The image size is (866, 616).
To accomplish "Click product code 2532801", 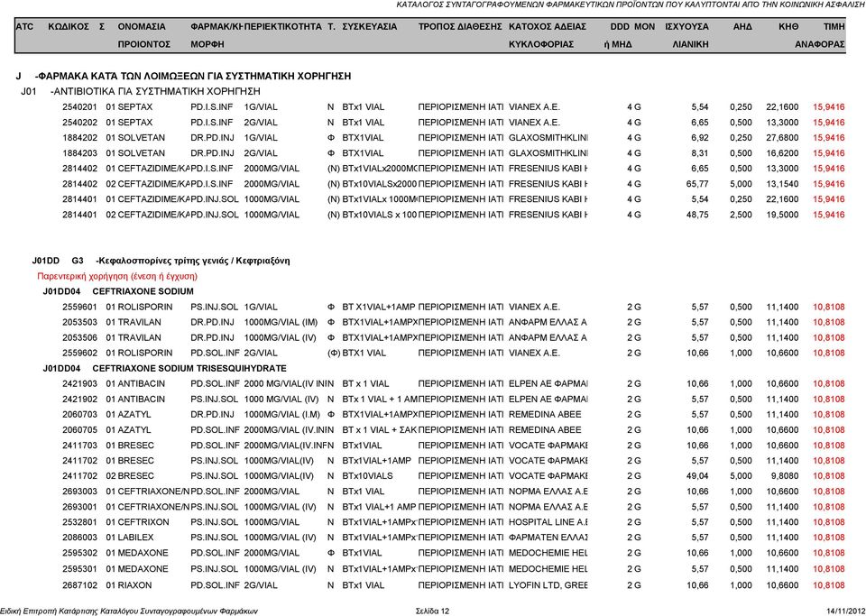I will point(79,521).
